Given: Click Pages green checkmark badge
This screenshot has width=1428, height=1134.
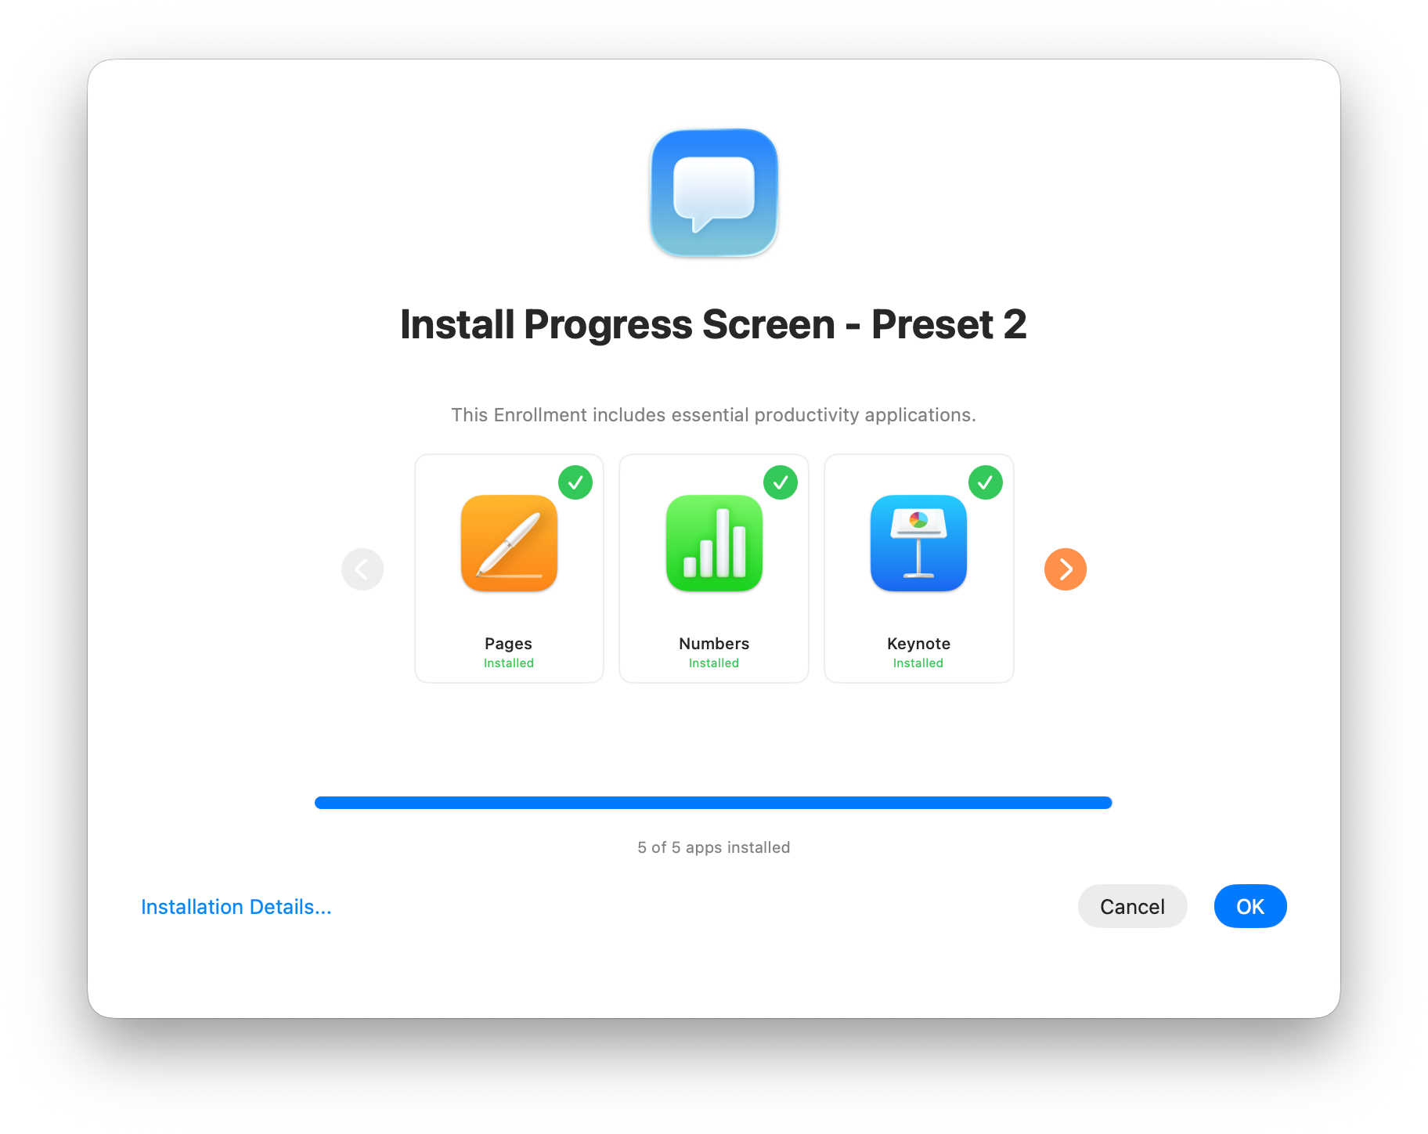Looking at the screenshot, I should point(575,482).
